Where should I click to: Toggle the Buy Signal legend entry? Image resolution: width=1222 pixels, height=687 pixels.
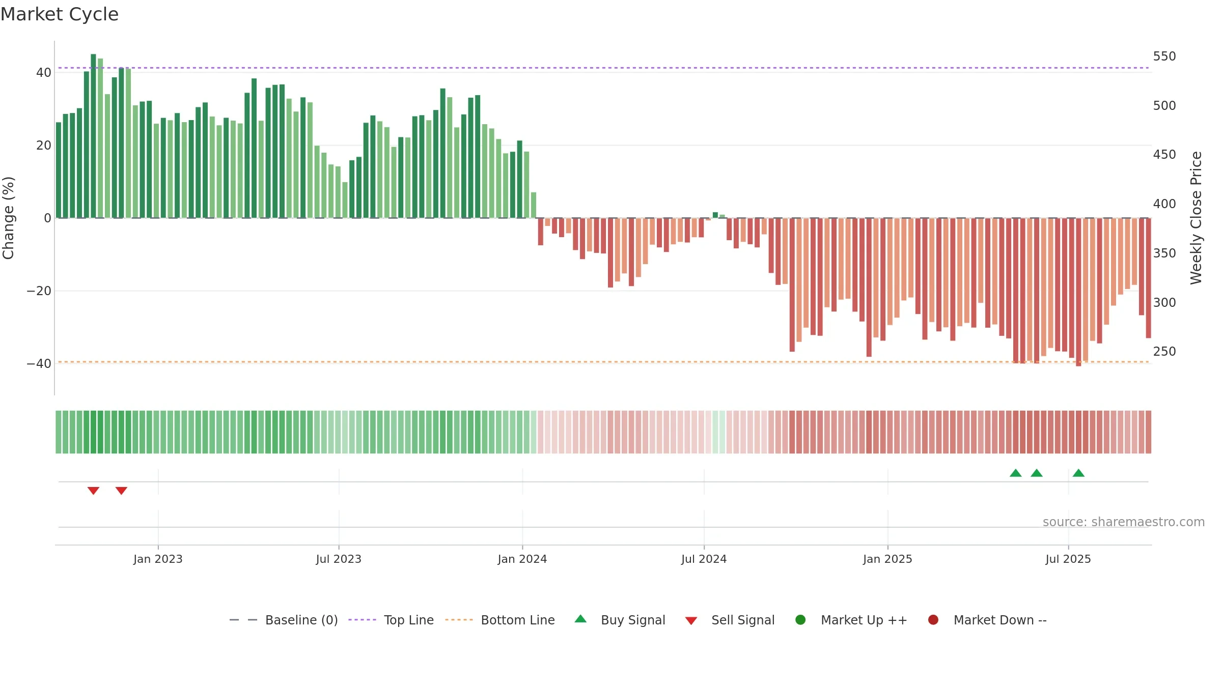[x=620, y=620]
